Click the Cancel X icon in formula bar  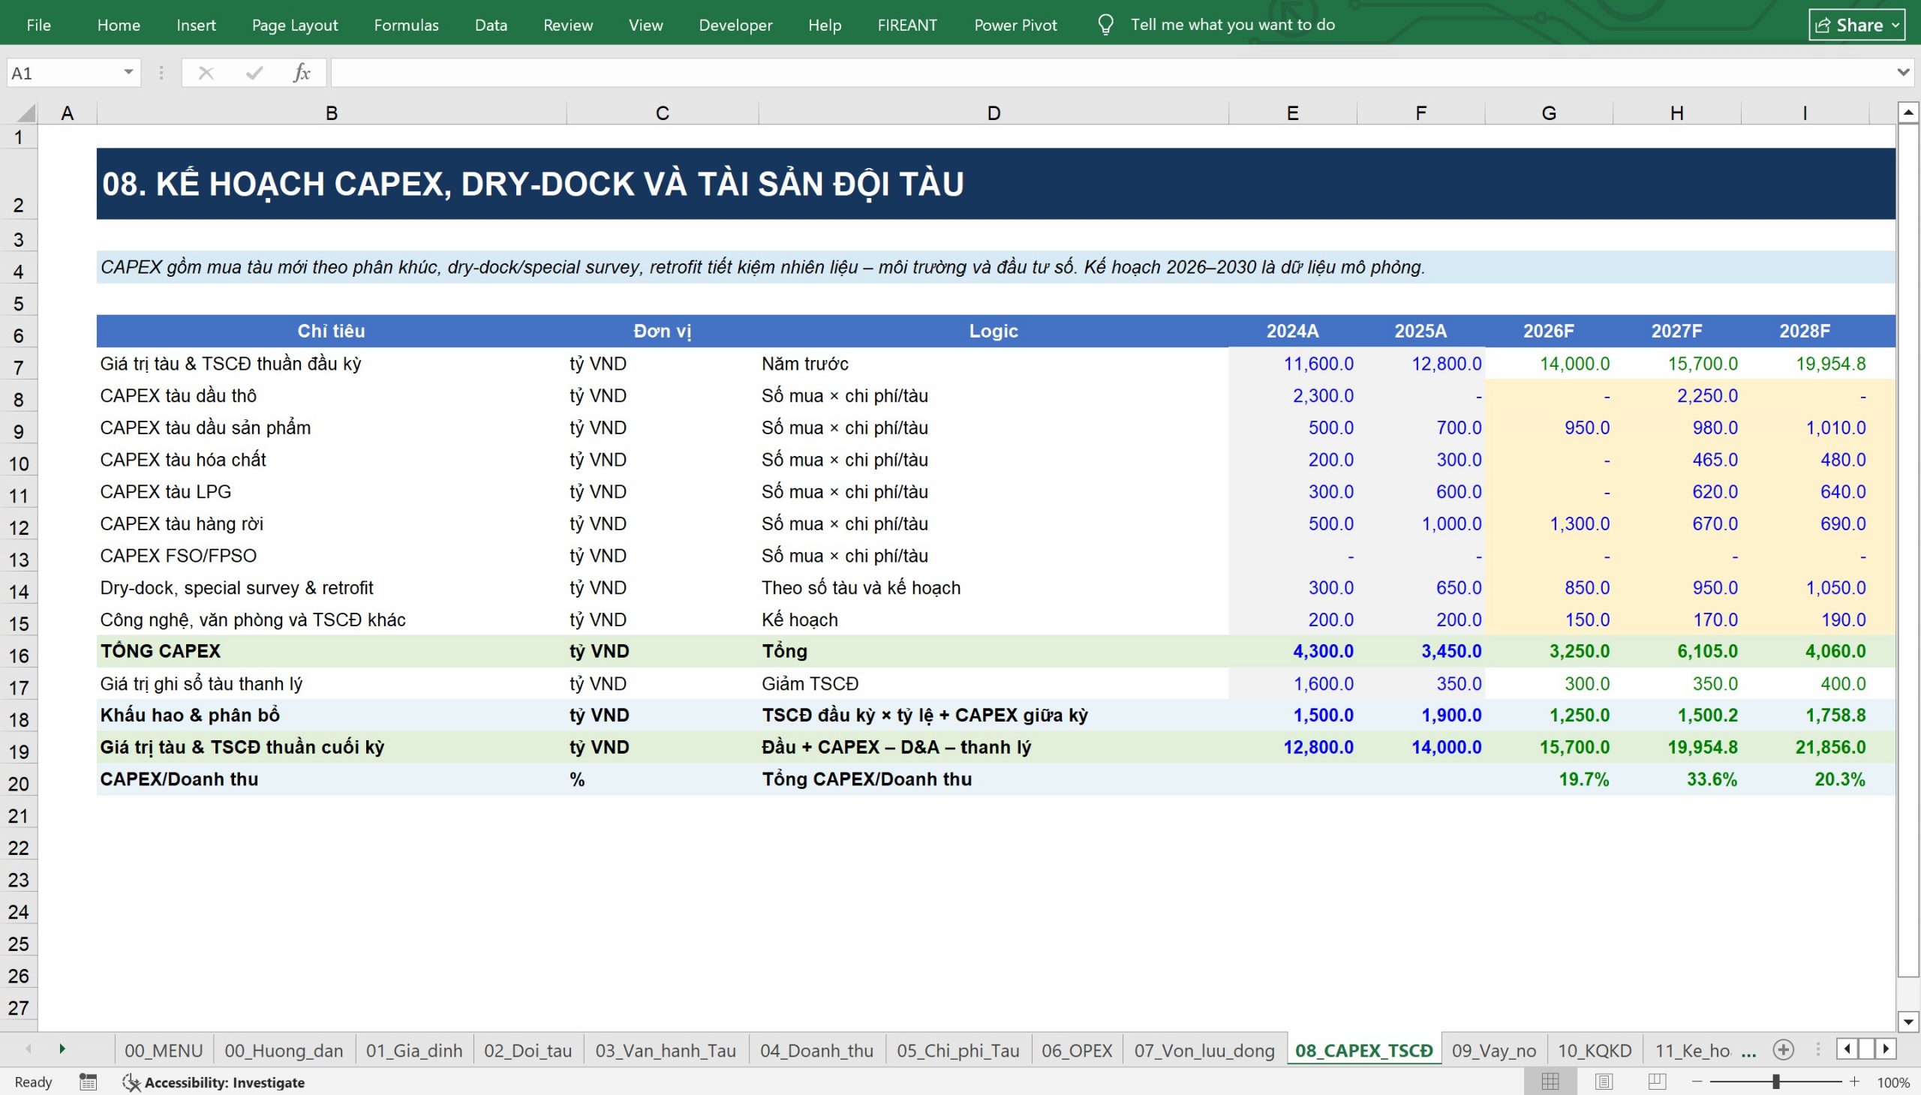point(206,73)
